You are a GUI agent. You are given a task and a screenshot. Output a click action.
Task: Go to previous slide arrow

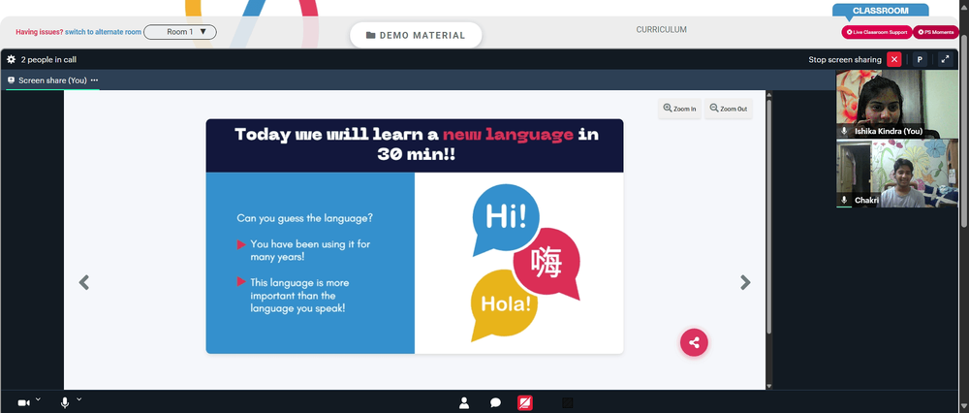[x=84, y=282]
